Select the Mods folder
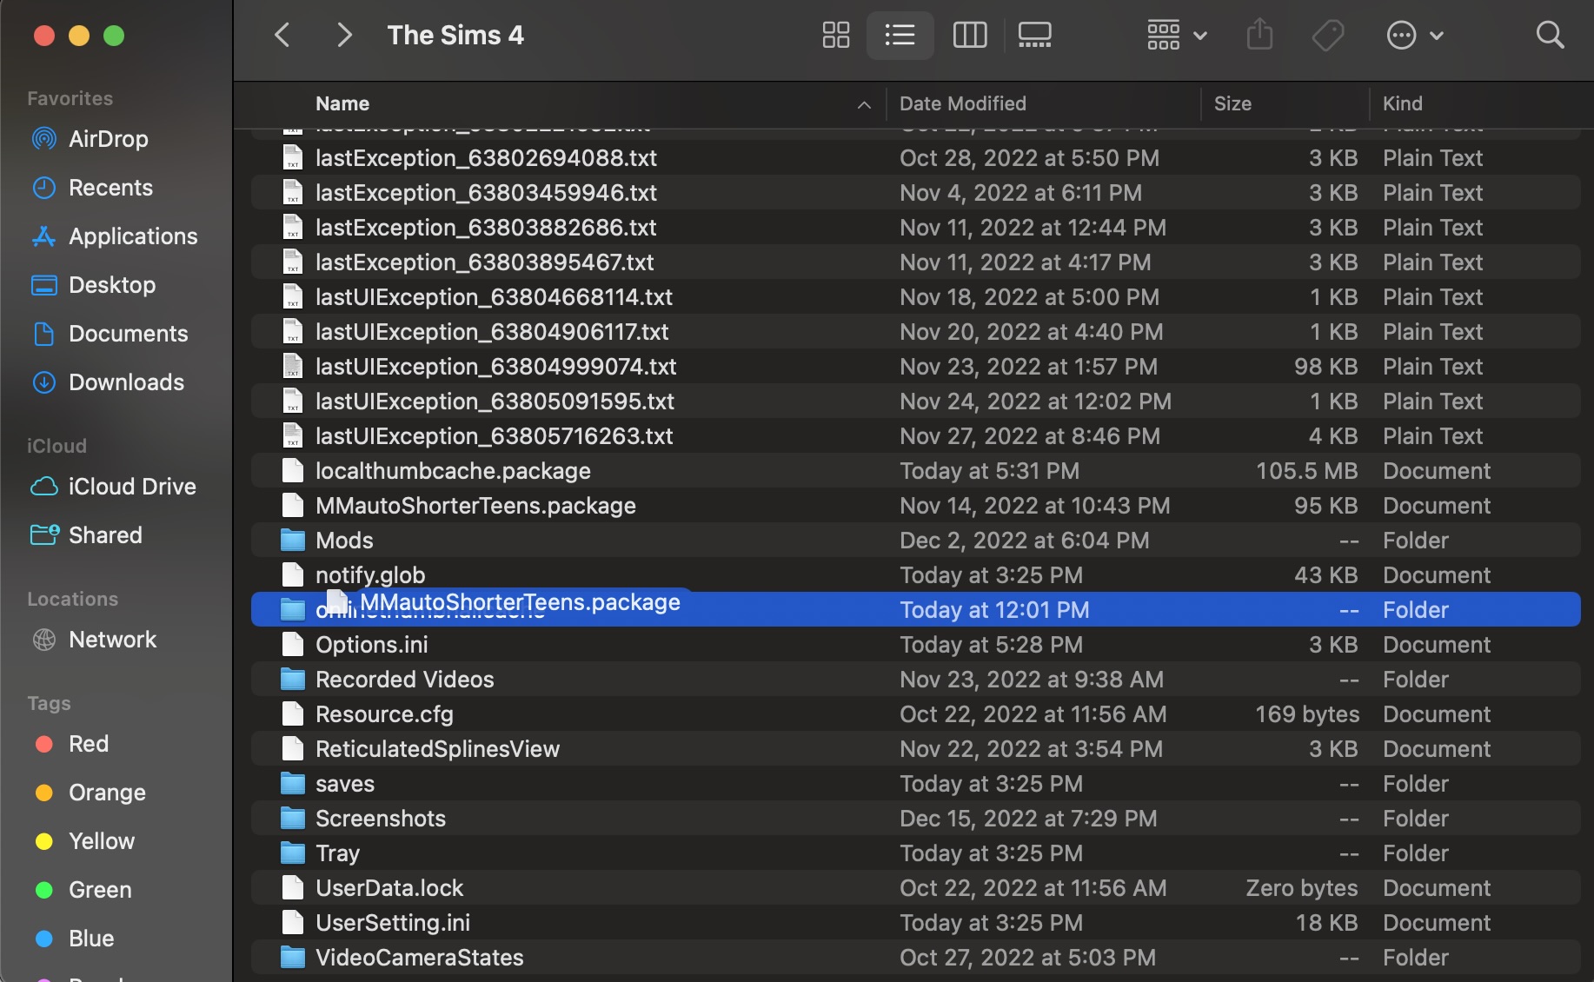 [915, 541]
